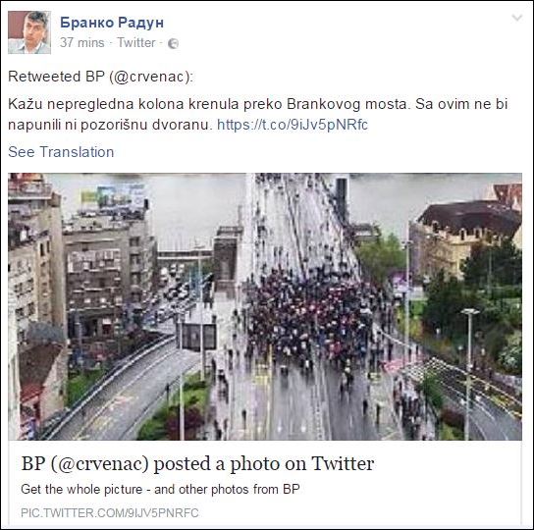The image size is (534, 530).
Task: Click 'Sa ovim ne bi napunili' sentence
Action: pos(258,114)
